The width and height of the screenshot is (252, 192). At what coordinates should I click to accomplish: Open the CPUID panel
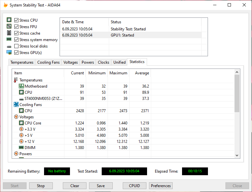134,186
